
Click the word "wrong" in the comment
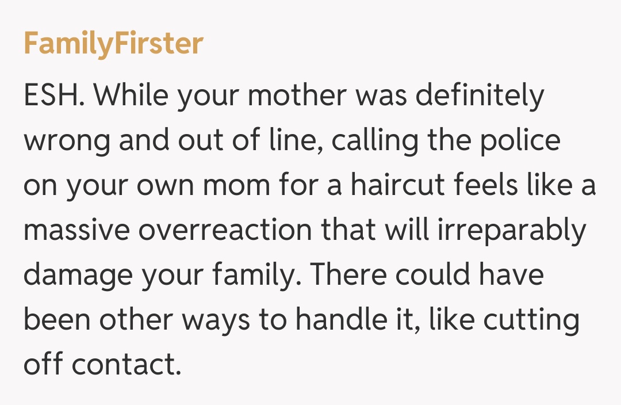pos(68,140)
